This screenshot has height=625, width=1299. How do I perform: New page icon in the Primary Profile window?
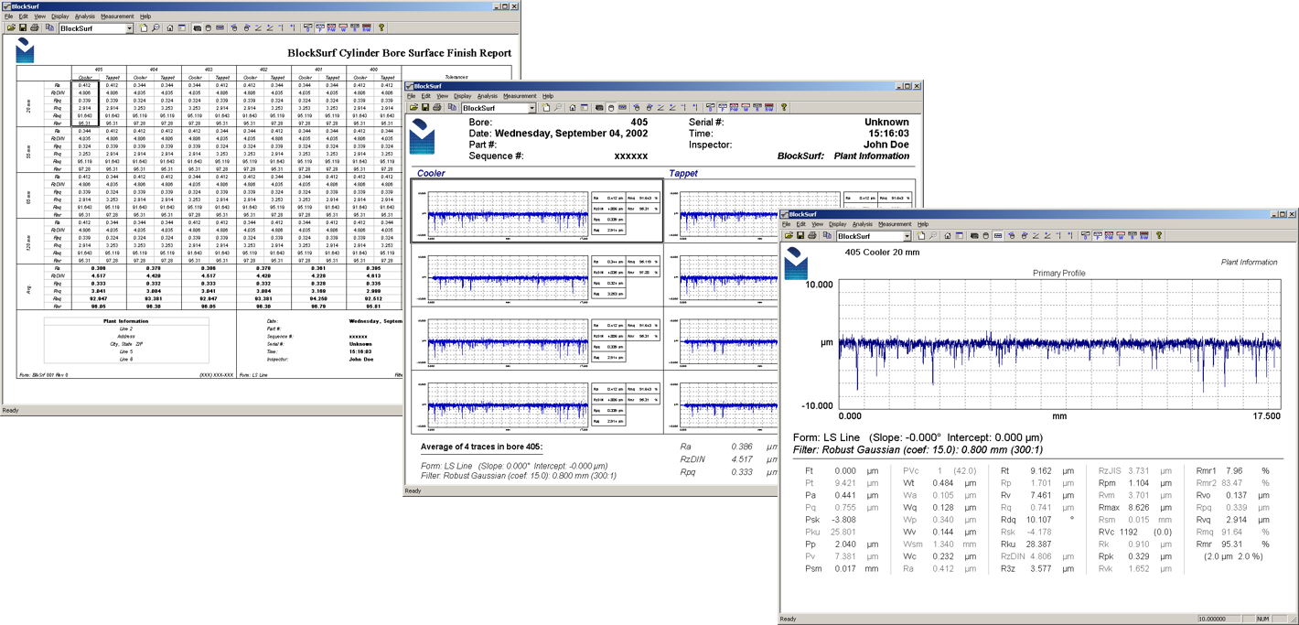coord(921,236)
